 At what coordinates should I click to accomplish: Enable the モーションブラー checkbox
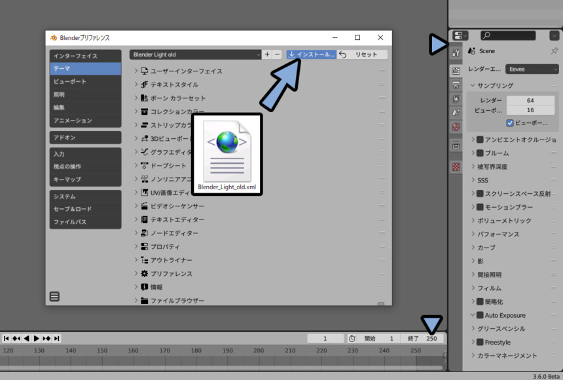pos(480,207)
